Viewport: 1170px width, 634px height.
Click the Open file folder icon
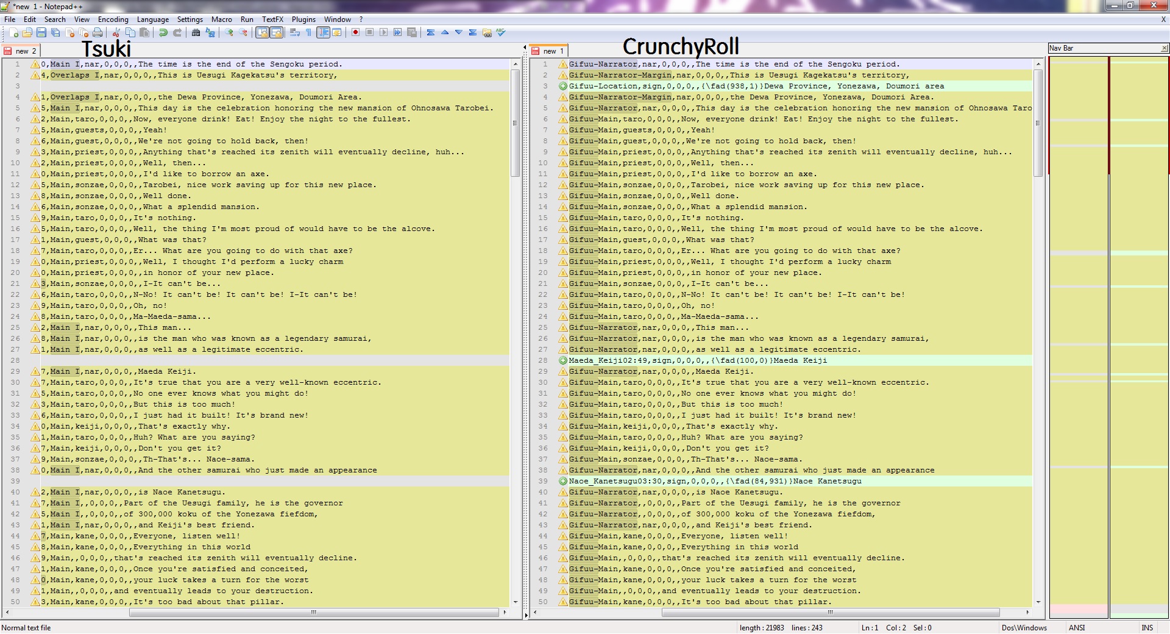[x=27, y=33]
